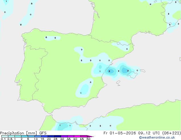Click the '10' legend scale number
Screen dimensions: 181x140
click(x=36, y=139)
